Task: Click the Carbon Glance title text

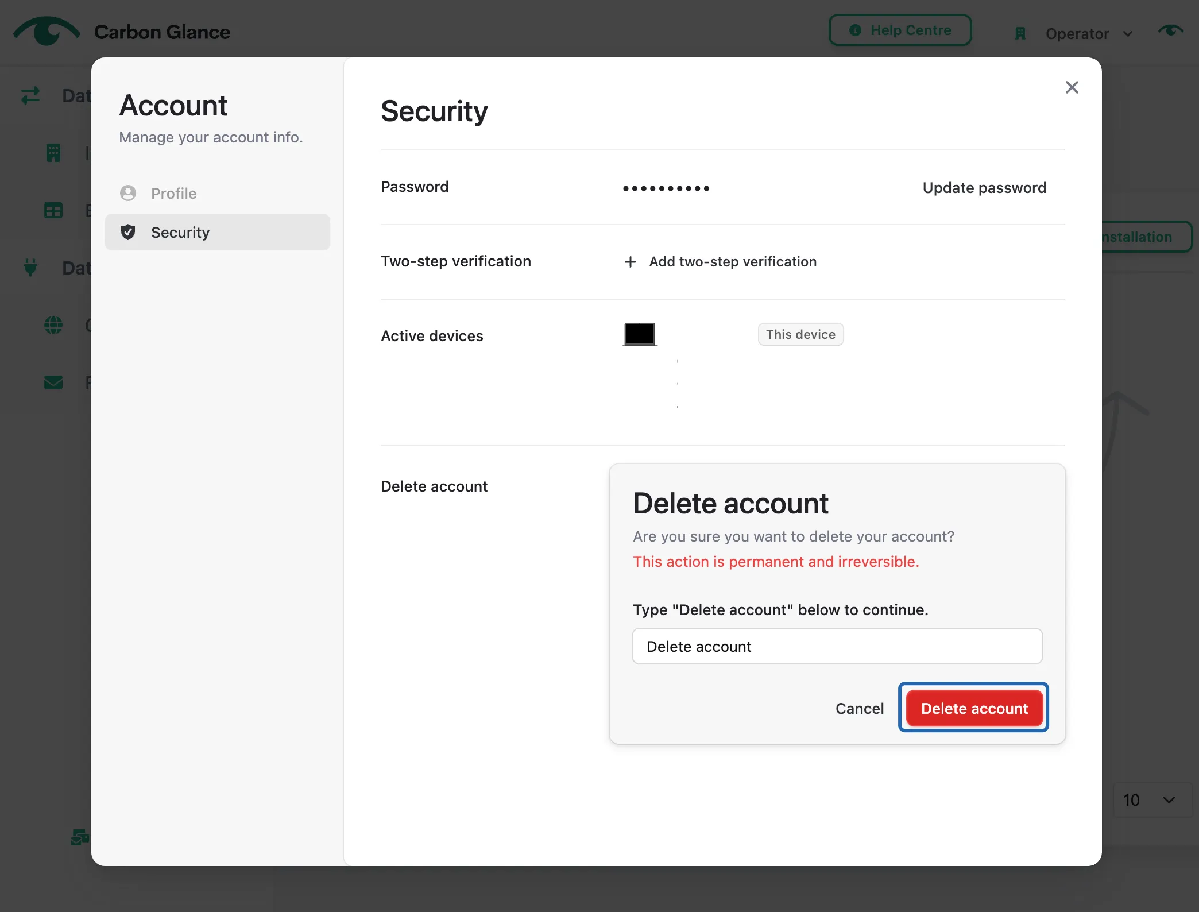Action: click(x=162, y=32)
